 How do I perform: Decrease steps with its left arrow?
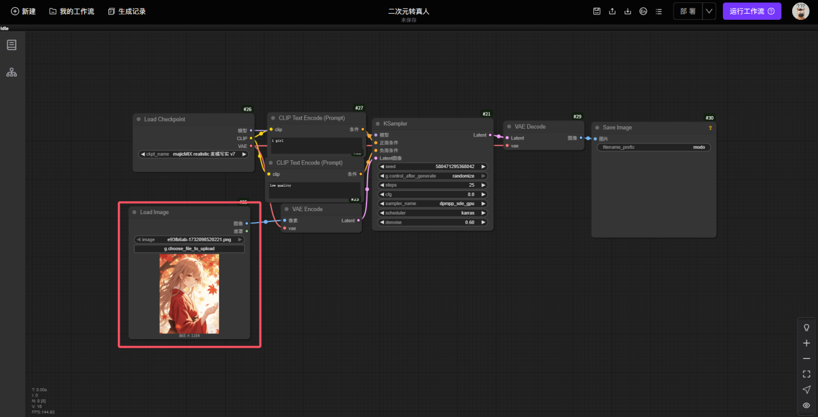382,185
